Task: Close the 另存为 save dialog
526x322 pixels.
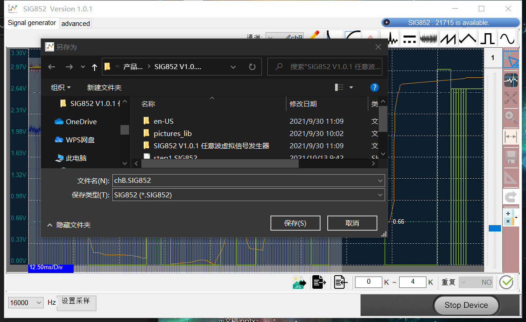Action: pyautogui.click(x=378, y=47)
